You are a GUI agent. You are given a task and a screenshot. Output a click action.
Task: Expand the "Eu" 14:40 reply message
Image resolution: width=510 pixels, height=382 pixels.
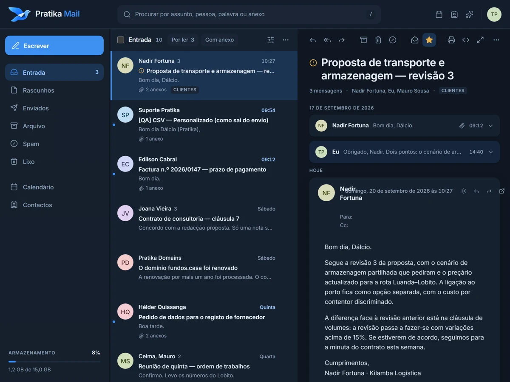[x=405, y=152]
